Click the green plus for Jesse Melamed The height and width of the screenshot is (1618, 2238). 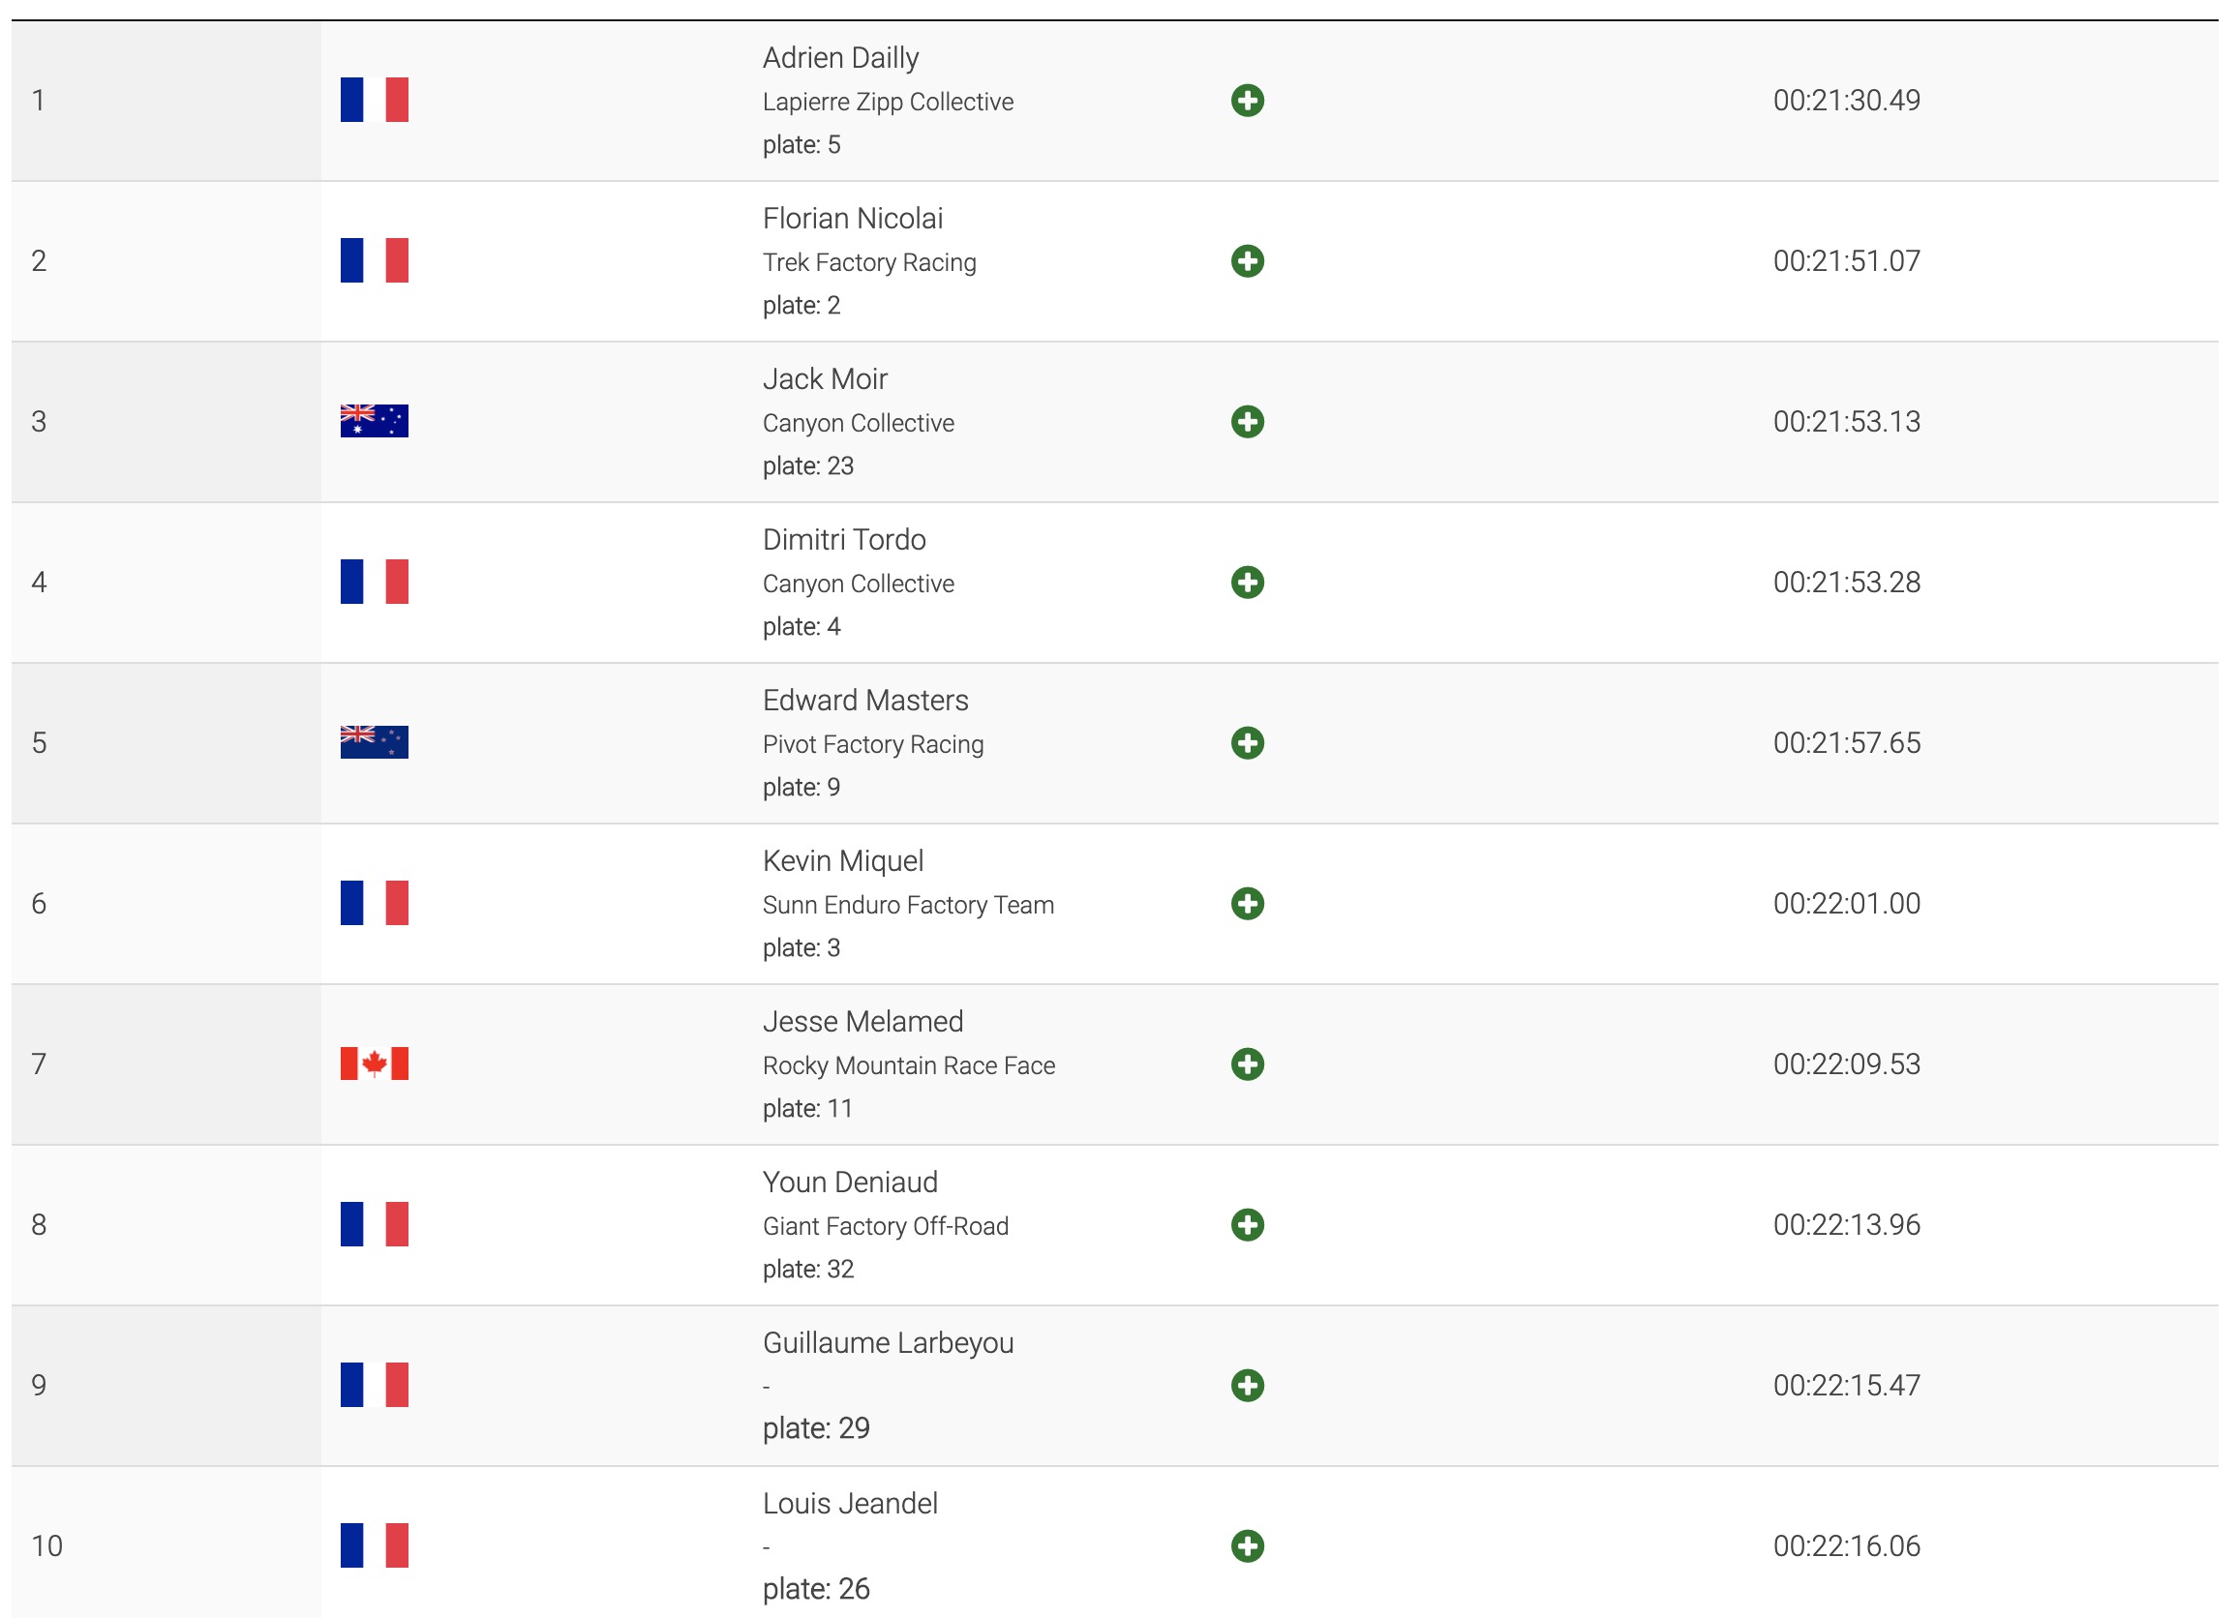pos(1248,1064)
